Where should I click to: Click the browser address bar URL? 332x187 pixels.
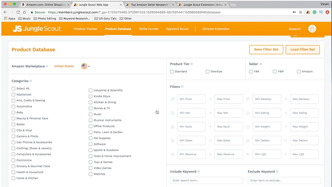point(134,12)
